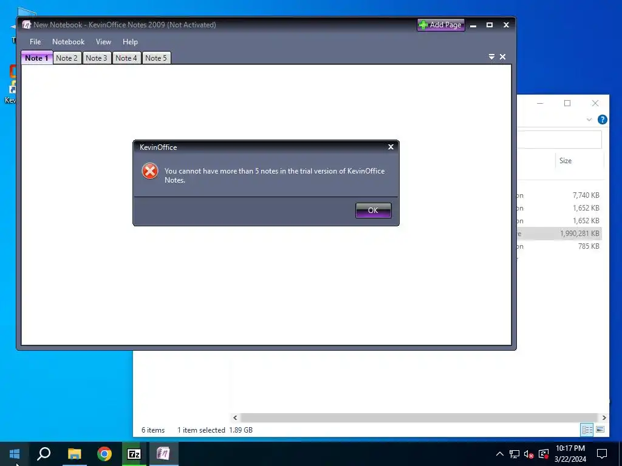
Task: Select the 785 KB file row in Explorer
Action: [x=559, y=246]
